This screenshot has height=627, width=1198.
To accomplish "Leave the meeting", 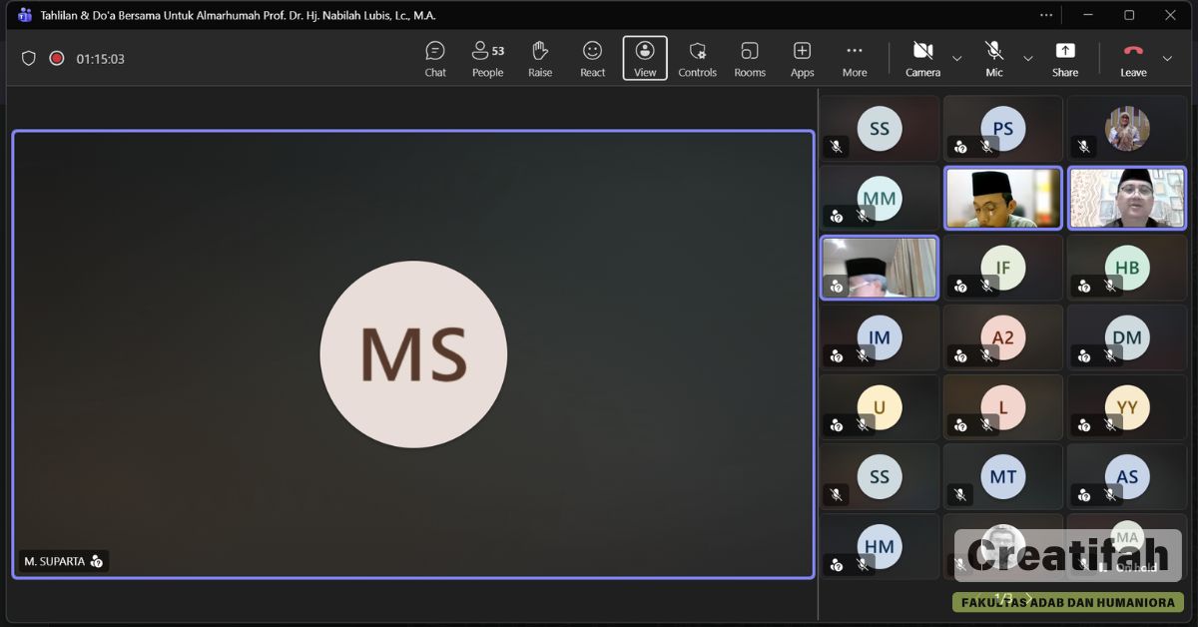I will click(1133, 58).
